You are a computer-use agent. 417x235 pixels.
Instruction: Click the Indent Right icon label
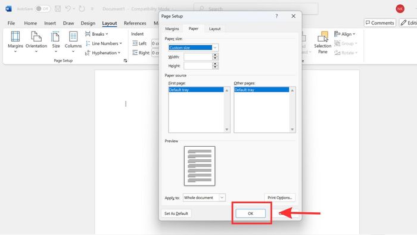tap(141, 52)
